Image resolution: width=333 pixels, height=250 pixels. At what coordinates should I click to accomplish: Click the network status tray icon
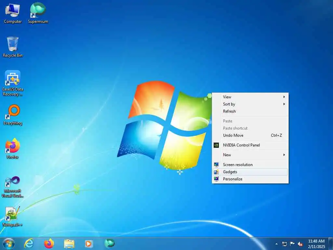(x=284, y=244)
